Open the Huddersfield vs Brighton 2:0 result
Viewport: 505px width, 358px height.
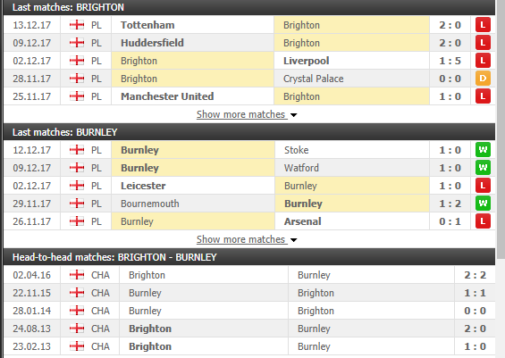click(450, 43)
